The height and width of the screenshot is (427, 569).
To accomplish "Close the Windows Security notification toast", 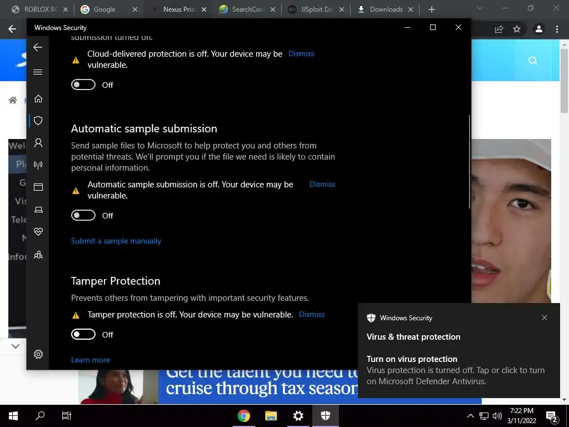I will click(x=545, y=317).
